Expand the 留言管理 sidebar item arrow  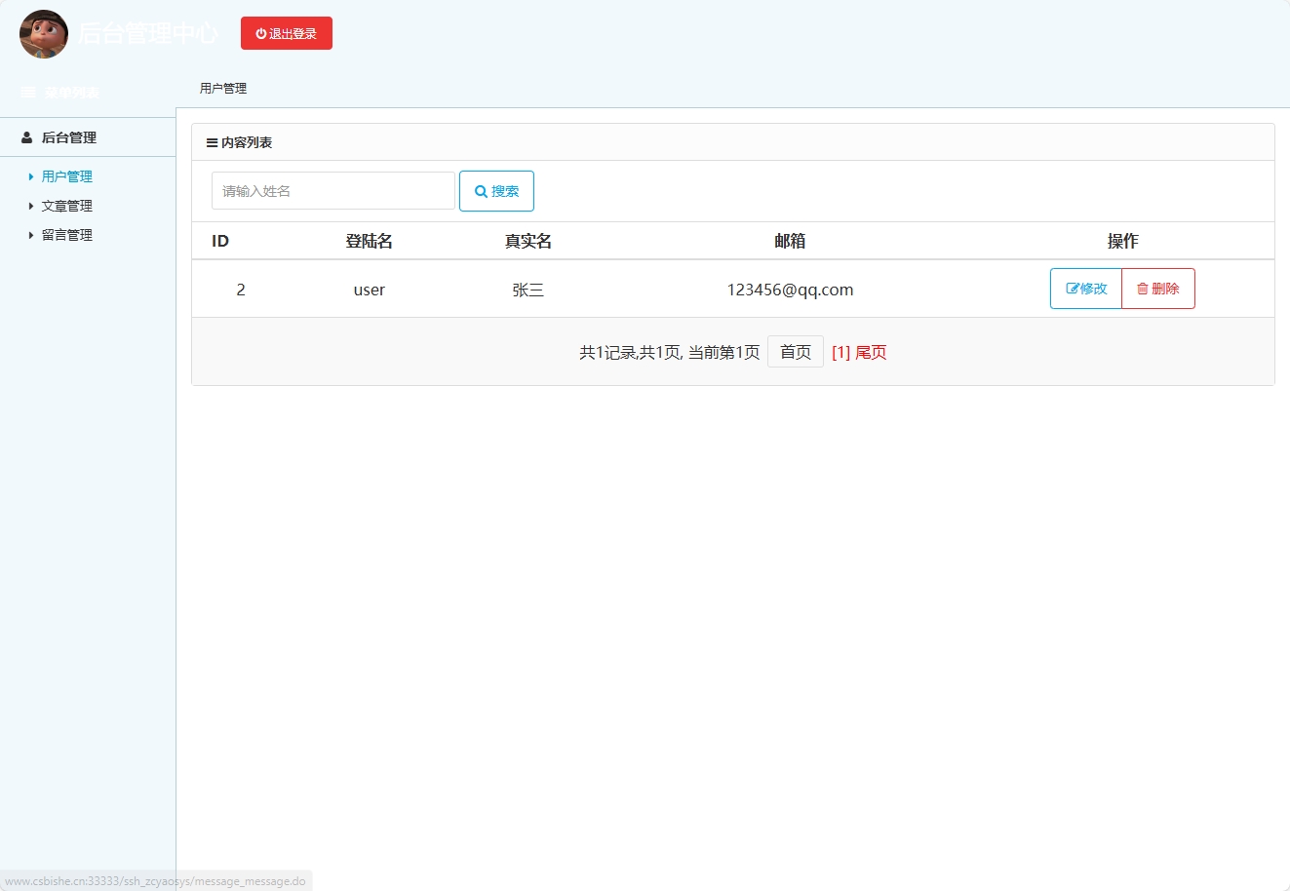pos(29,235)
